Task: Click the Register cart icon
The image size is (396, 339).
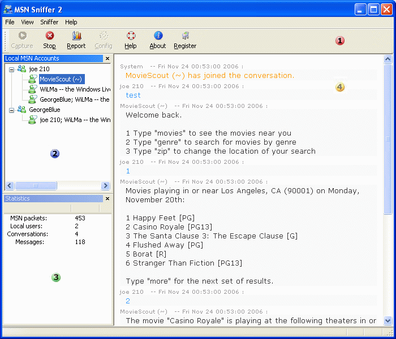Action: 185,36
